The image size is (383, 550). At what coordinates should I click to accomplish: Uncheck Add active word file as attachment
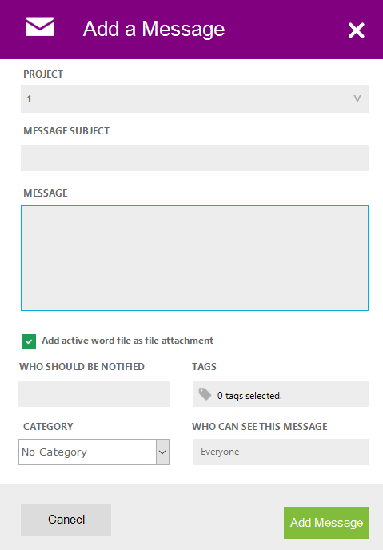pyautogui.click(x=29, y=341)
